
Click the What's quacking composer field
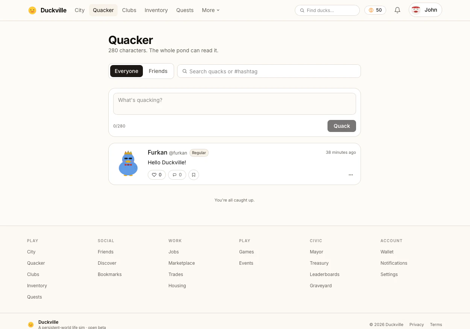(235, 103)
